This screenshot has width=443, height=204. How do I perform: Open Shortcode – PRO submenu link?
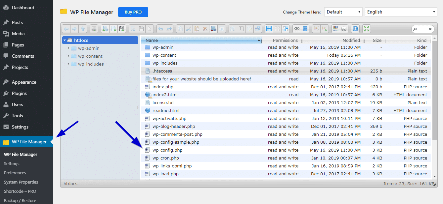point(20,191)
